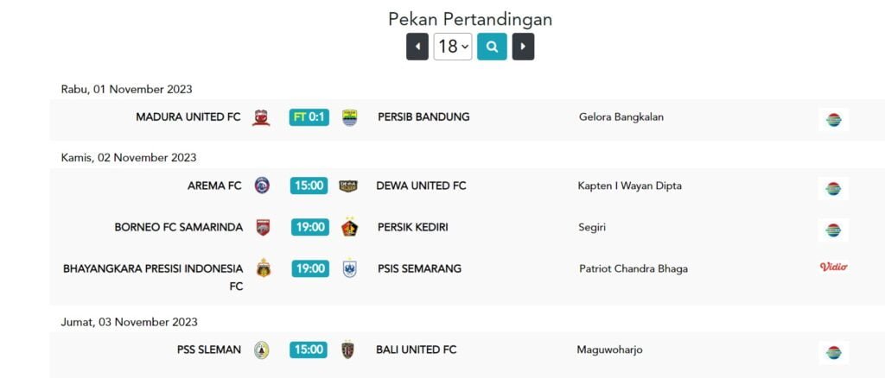Open the match week 18 dropdown
The height and width of the screenshot is (378, 885).
[x=453, y=47]
